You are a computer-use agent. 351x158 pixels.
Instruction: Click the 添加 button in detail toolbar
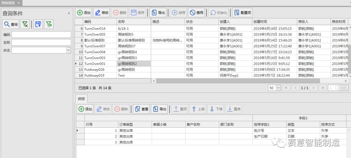[85, 109]
